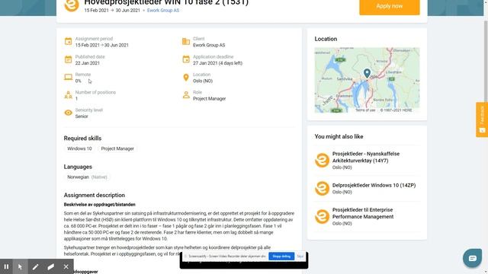
Task: Click the Remote laptop icon
Action: pos(68,77)
